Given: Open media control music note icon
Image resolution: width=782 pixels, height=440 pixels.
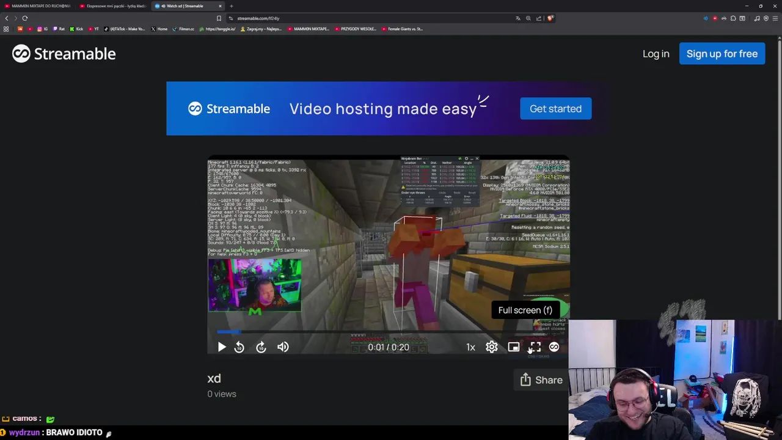Looking at the screenshot, I should pyautogui.click(x=757, y=18).
